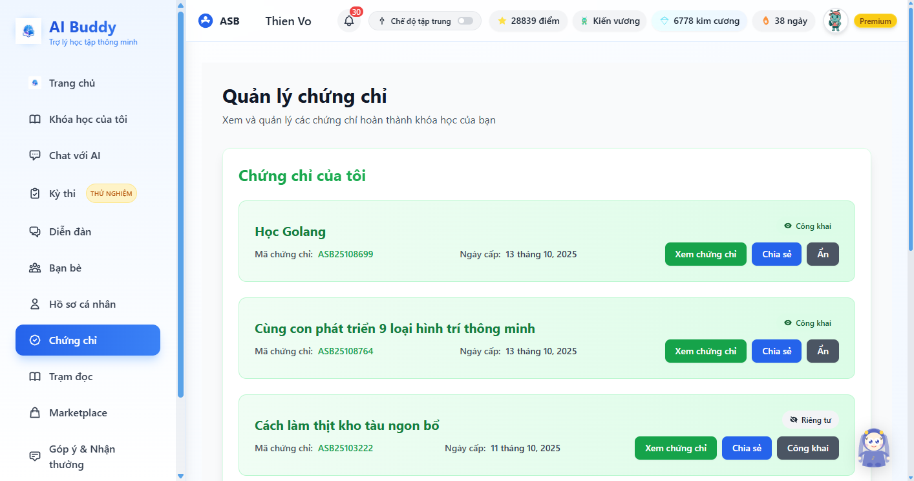Click the Cách làm thịt kho tàu ngon bổ title

pyautogui.click(x=347, y=425)
